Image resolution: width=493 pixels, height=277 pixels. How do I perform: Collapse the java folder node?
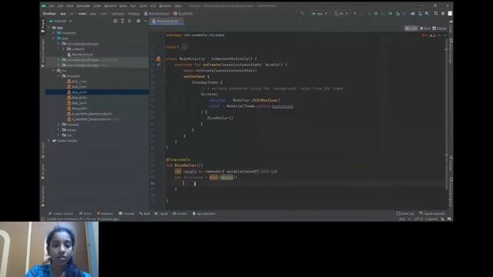(x=54, y=38)
